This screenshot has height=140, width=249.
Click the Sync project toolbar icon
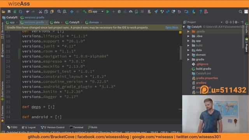click(15, 12)
